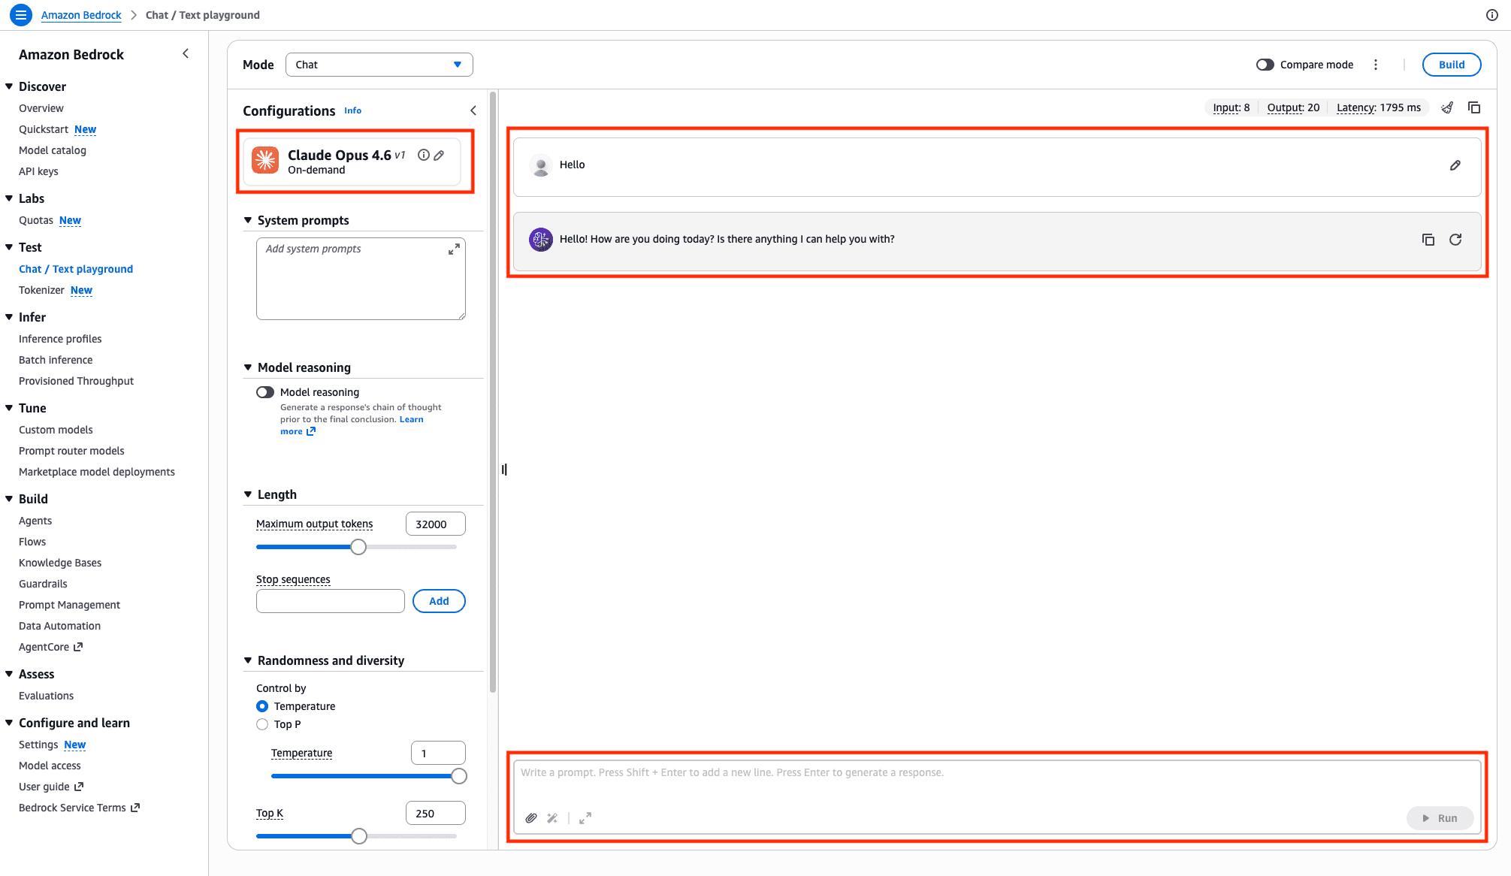Select the Top P radio button
Viewport: 1511px width, 876px height.
coord(262,724)
